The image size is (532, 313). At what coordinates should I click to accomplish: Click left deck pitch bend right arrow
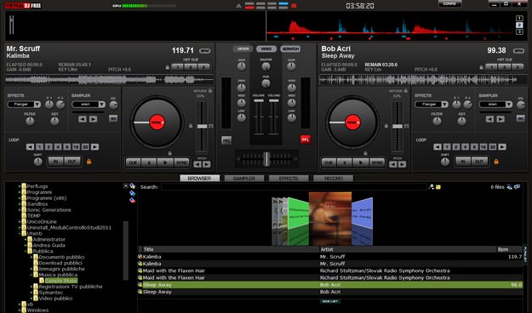[206, 164]
